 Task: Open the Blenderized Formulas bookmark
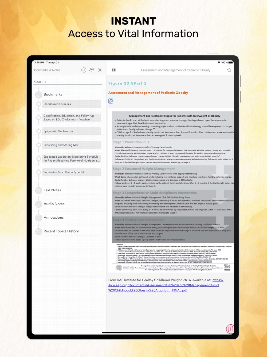click(72, 104)
